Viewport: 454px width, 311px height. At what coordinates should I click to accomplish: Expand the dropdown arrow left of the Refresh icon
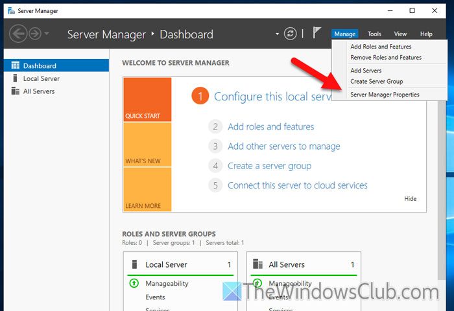pos(277,34)
